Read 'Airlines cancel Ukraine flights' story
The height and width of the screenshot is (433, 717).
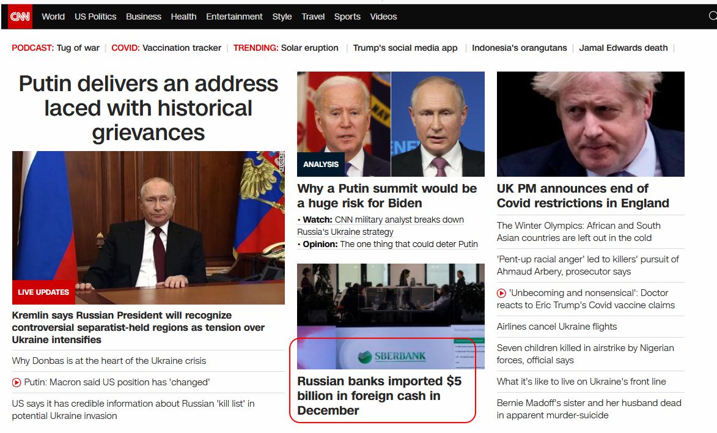tap(557, 327)
